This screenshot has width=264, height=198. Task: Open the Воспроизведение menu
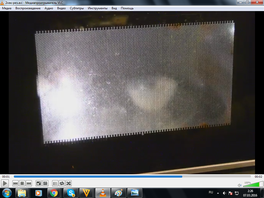pyautogui.click(x=28, y=8)
